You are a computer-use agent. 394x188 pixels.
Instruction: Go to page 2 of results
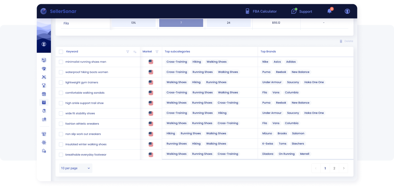click(x=334, y=168)
